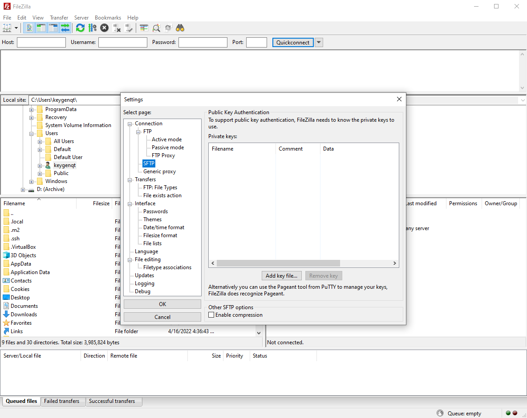Screen dimensions: 527x418
Task: Open the File menu
Action: pos(7,18)
